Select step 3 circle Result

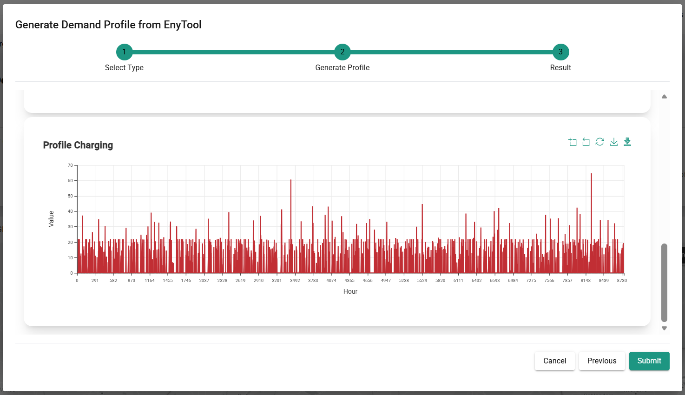point(560,52)
